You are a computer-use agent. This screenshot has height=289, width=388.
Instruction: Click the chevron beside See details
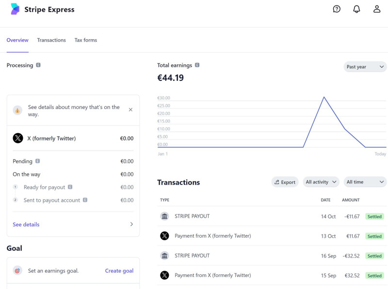tap(131, 224)
